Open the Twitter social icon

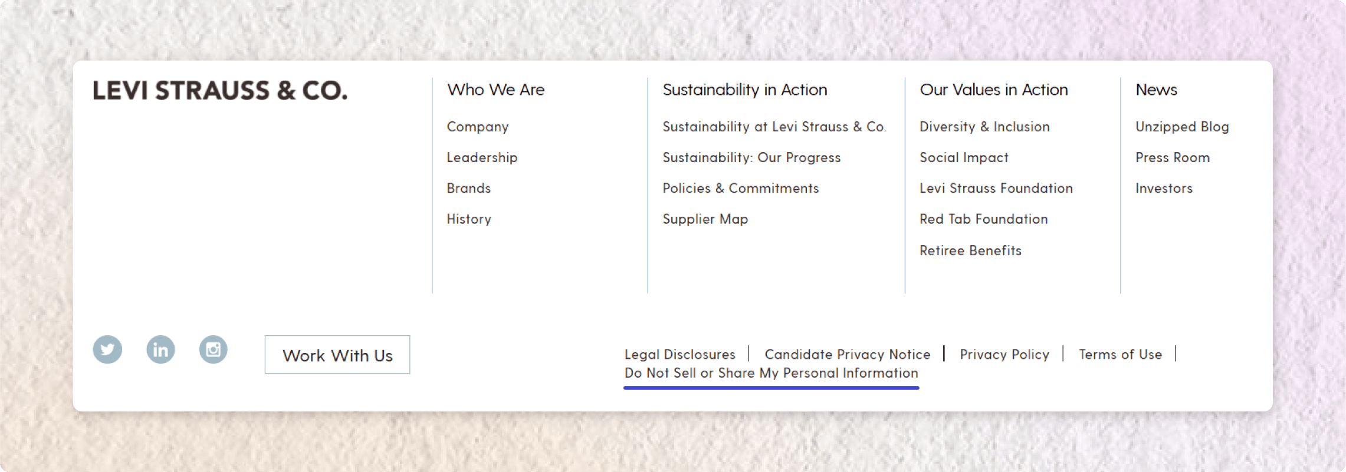[107, 349]
